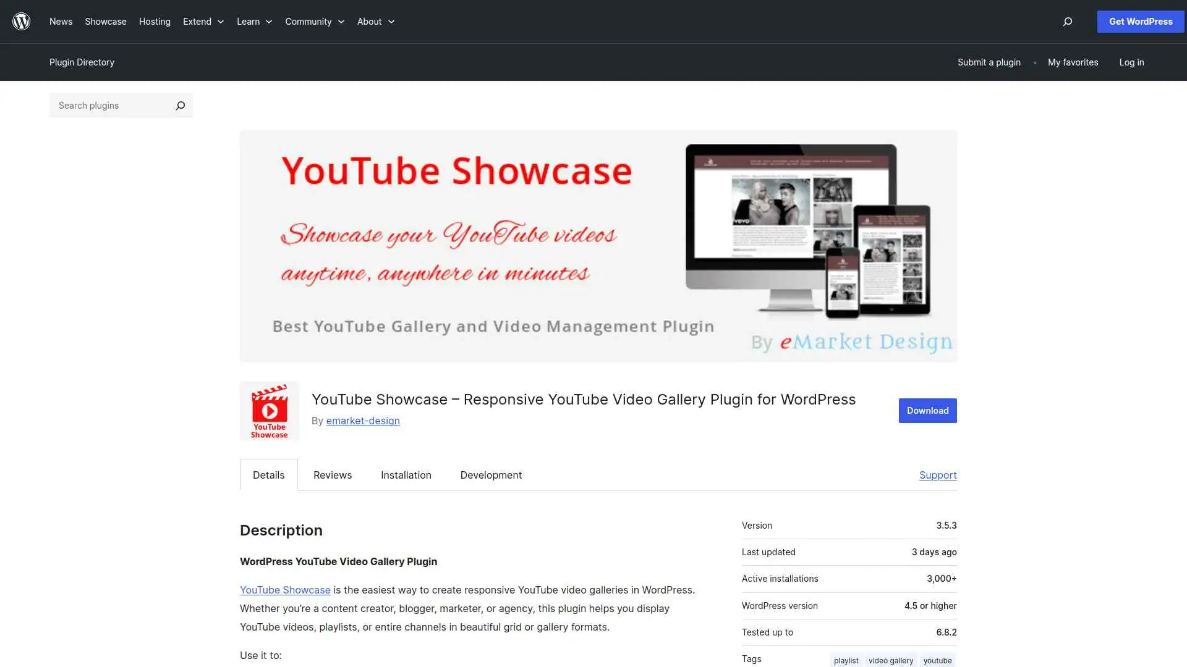Click the Get WordPress button
The image size is (1187, 667).
click(1140, 21)
